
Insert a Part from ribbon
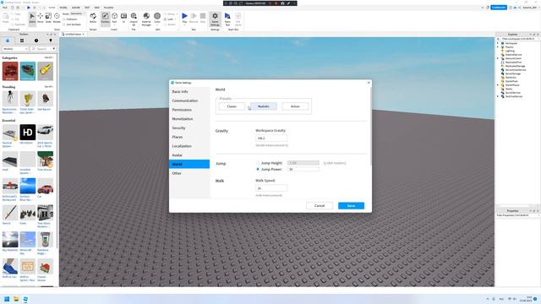pyautogui.click(x=115, y=17)
